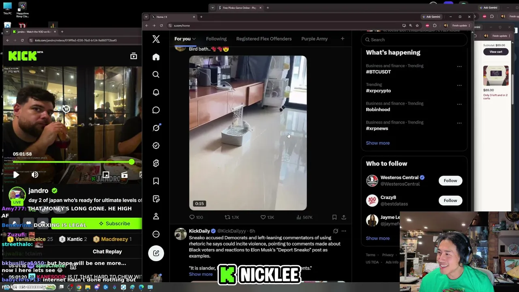Open Bookmarks in the X sidebar
The width and height of the screenshot is (519, 292).
[x=156, y=181]
